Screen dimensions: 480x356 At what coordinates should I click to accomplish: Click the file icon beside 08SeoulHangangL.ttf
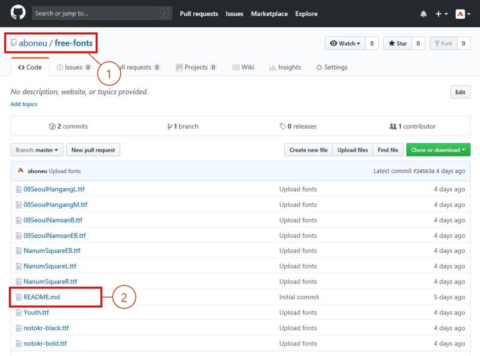(x=19, y=189)
